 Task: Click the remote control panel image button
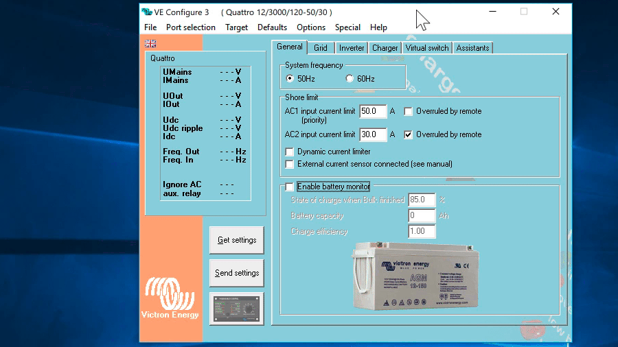pos(236,308)
